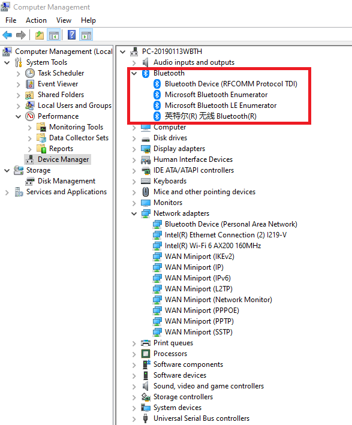The height and width of the screenshot is (425, 352).
Task: Collapse the Performance node
Action: click(18, 116)
